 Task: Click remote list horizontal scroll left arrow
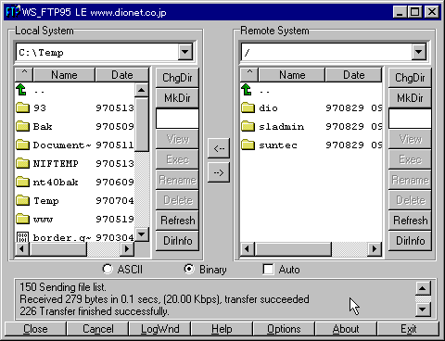[x=248, y=248]
